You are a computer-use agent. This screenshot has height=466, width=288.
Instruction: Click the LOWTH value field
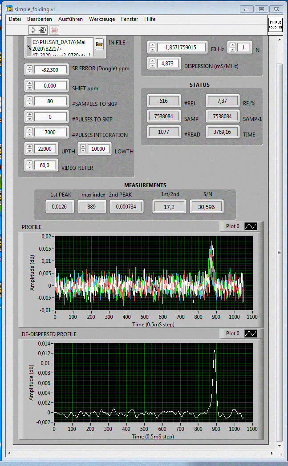[98, 149]
